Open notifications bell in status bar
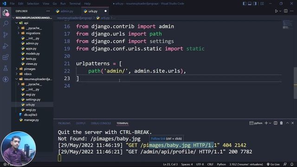 [x=292, y=164]
